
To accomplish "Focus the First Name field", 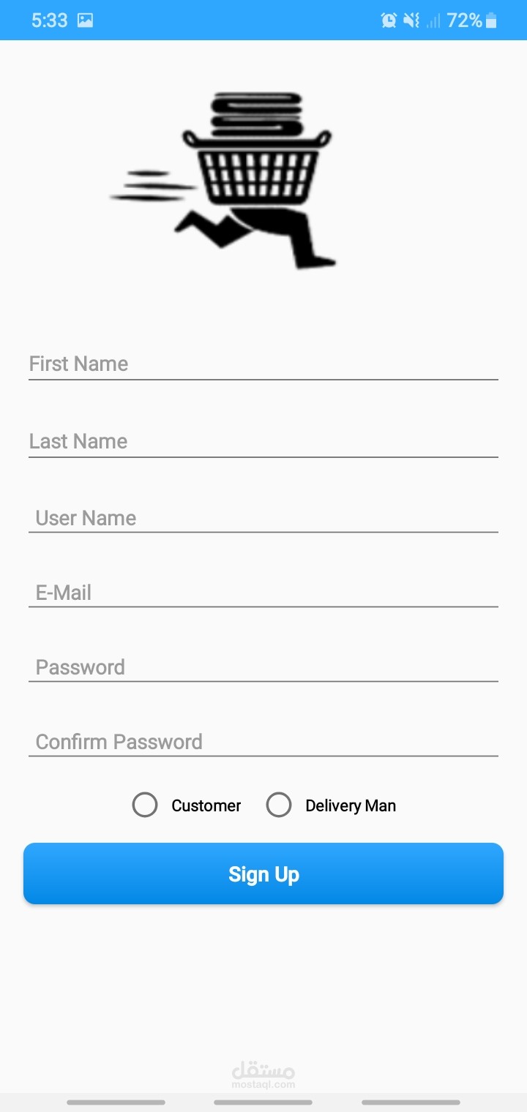I will click(x=263, y=364).
